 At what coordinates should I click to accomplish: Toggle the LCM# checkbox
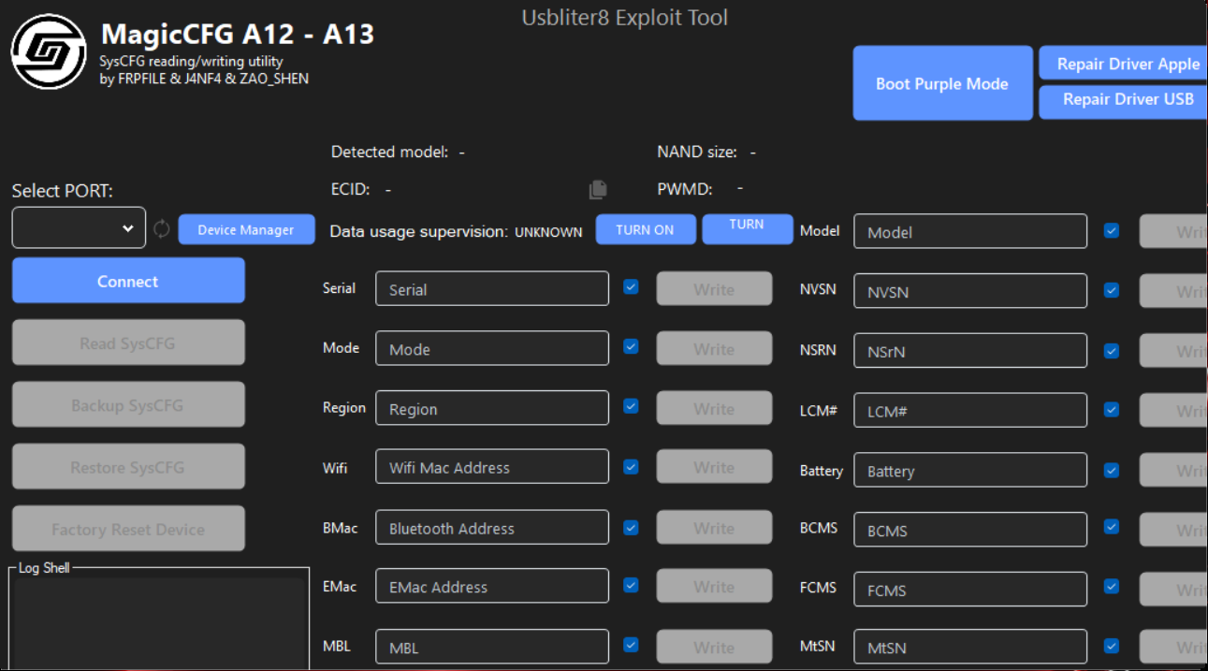1112,410
